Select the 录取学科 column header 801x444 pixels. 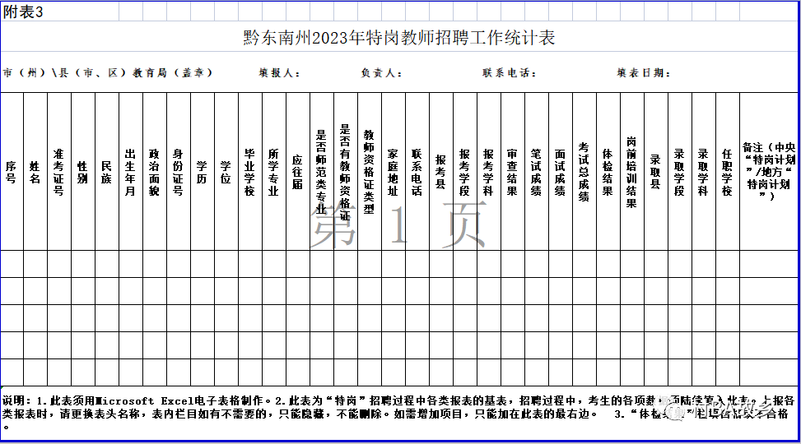[704, 172]
